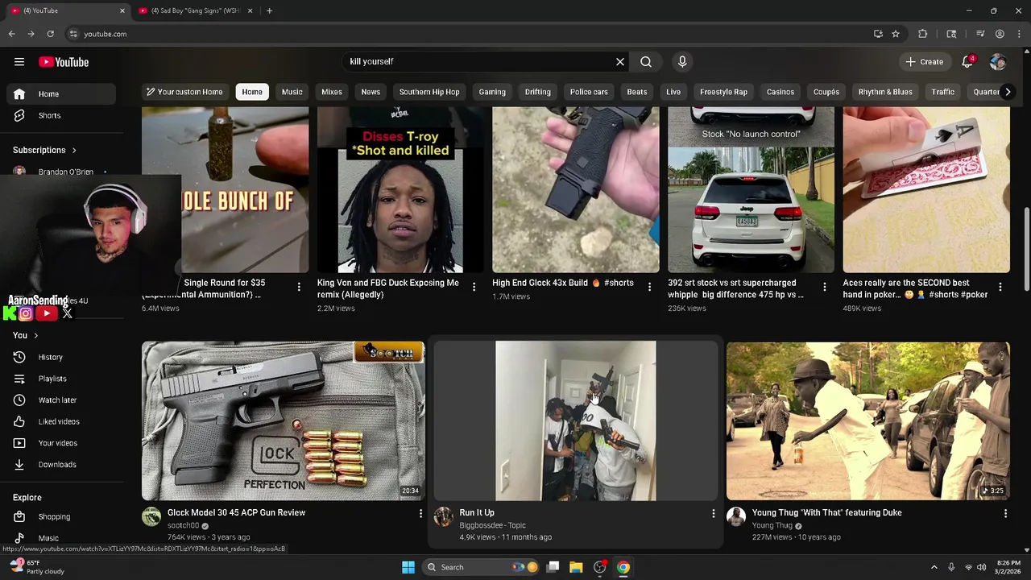Screen dimensions: 1031x580
Task: Open options for King Von remix video
Action: coord(474,287)
